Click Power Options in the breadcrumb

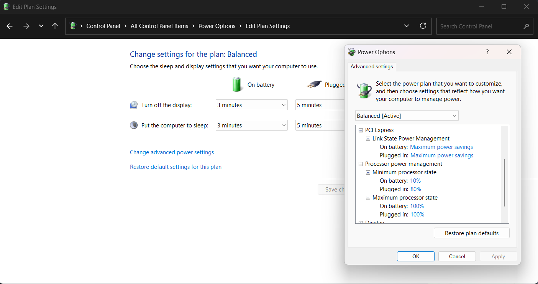coord(217,26)
